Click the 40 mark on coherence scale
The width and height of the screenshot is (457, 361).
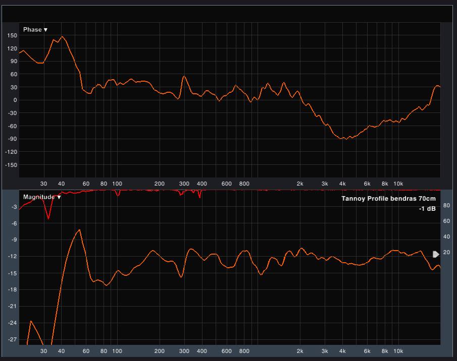(x=446, y=237)
